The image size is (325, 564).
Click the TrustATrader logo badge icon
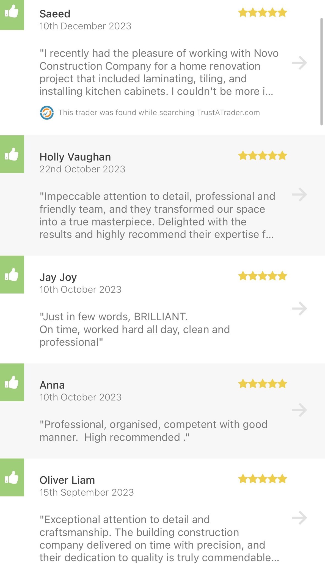pyautogui.click(x=47, y=113)
